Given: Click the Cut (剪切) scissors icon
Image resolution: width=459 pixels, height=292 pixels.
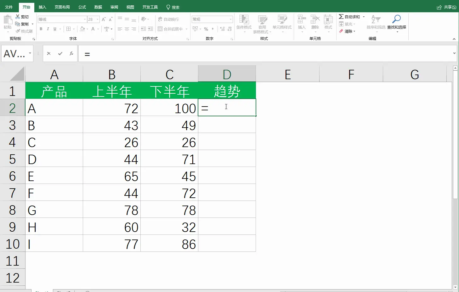Looking at the screenshot, I should [18, 17].
